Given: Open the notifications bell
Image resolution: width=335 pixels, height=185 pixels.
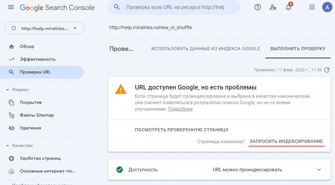Looking at the screenshot, I should click(x=289, y=7).
